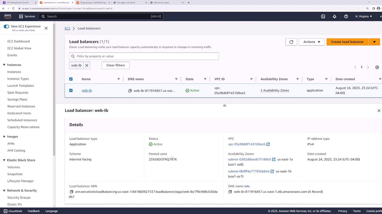The width and height of the screenshot is (382, 214).
Task: Switch to the VPC Management Console tab
Action: tap(19, 3)
